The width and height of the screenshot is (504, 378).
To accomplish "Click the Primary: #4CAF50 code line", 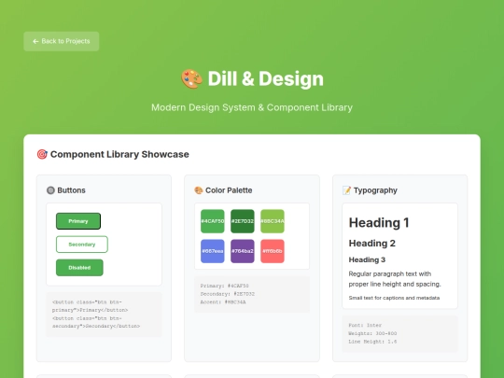I will pos(224,286).
